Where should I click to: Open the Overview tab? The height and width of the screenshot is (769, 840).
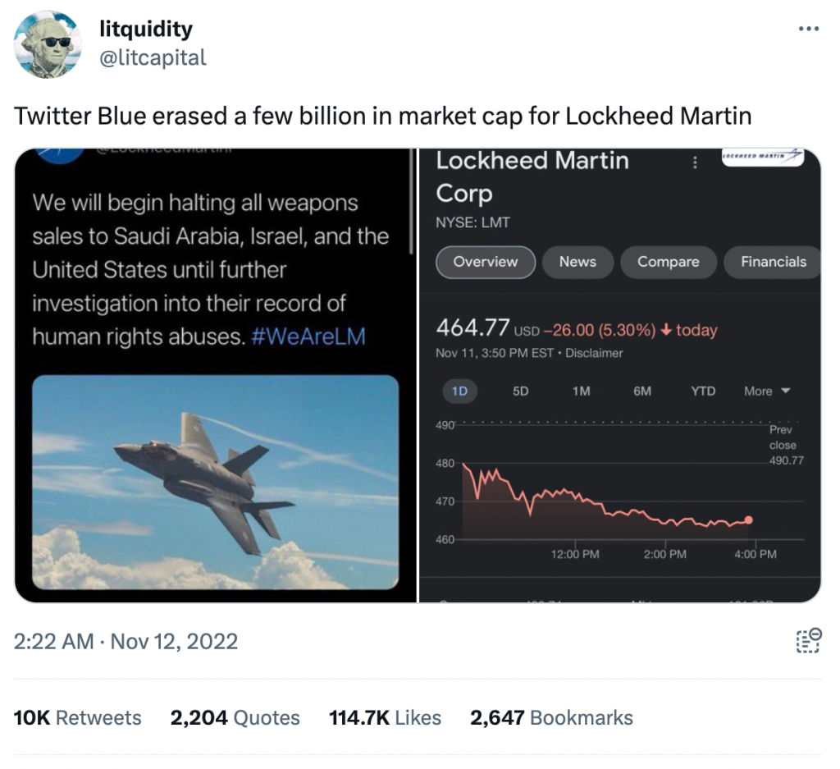[486, 262]
